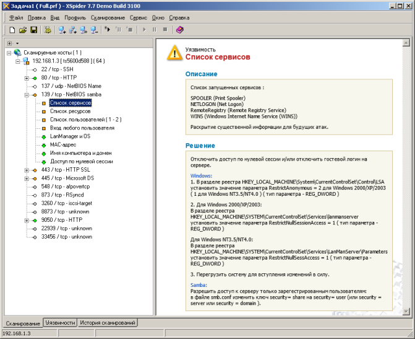This screenshot has width=415, height=339.
Task: Select the 22939 / tcp - unknown item
Action: point(67,229)
